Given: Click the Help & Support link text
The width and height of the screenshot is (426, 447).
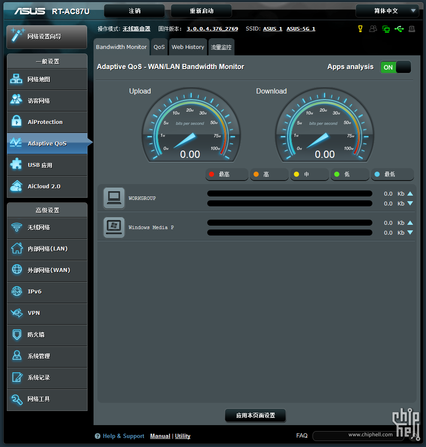Looking at the screenshot, I should coord(124,436).
